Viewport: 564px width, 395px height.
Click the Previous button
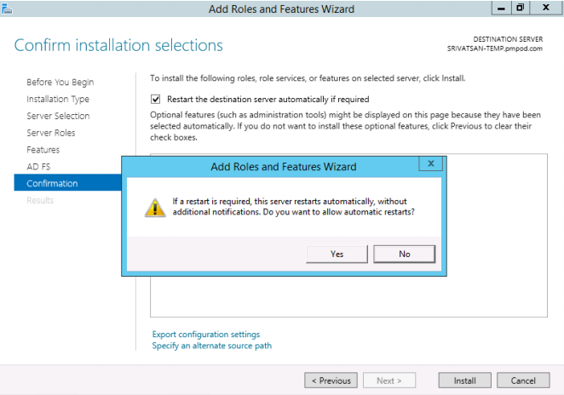coord(331,381)
